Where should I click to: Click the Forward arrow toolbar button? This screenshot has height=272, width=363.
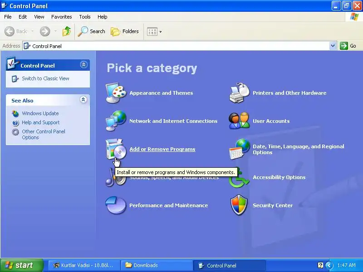point(45,31)
